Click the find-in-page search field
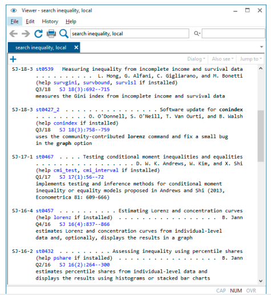 click(x=233, y=34)
